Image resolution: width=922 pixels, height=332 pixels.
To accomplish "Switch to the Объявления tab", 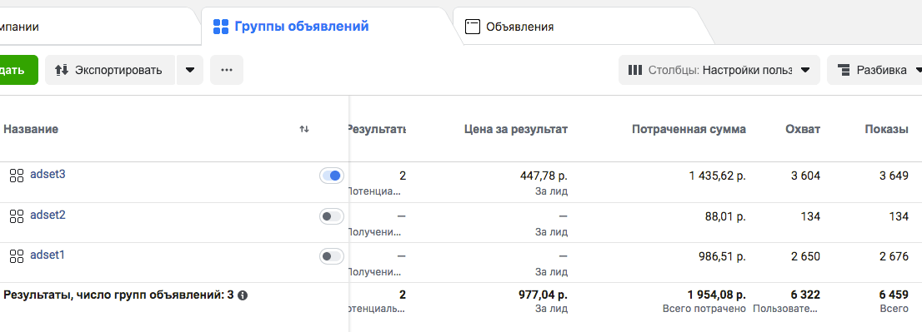I will (520, 27).
